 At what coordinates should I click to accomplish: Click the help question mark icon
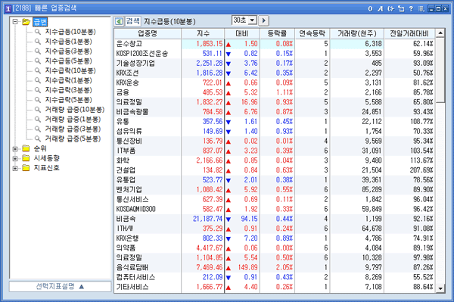(411, 8)
